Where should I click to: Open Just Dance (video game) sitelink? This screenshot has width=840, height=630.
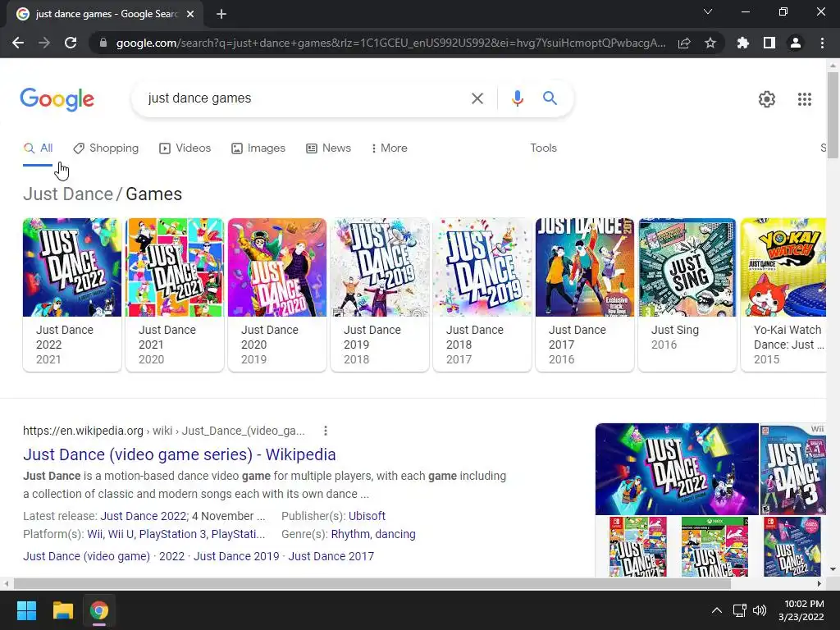click(86, 556)
